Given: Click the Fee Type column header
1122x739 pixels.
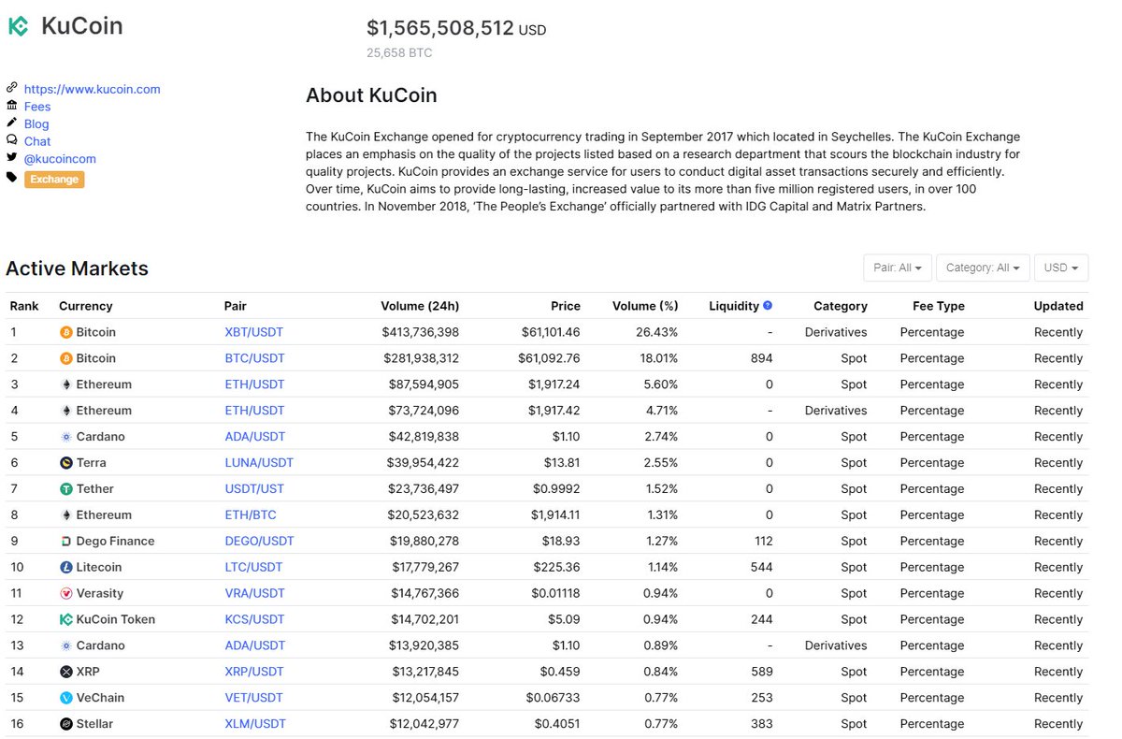Looking at the screenshot, I should (x=939, y=306).
